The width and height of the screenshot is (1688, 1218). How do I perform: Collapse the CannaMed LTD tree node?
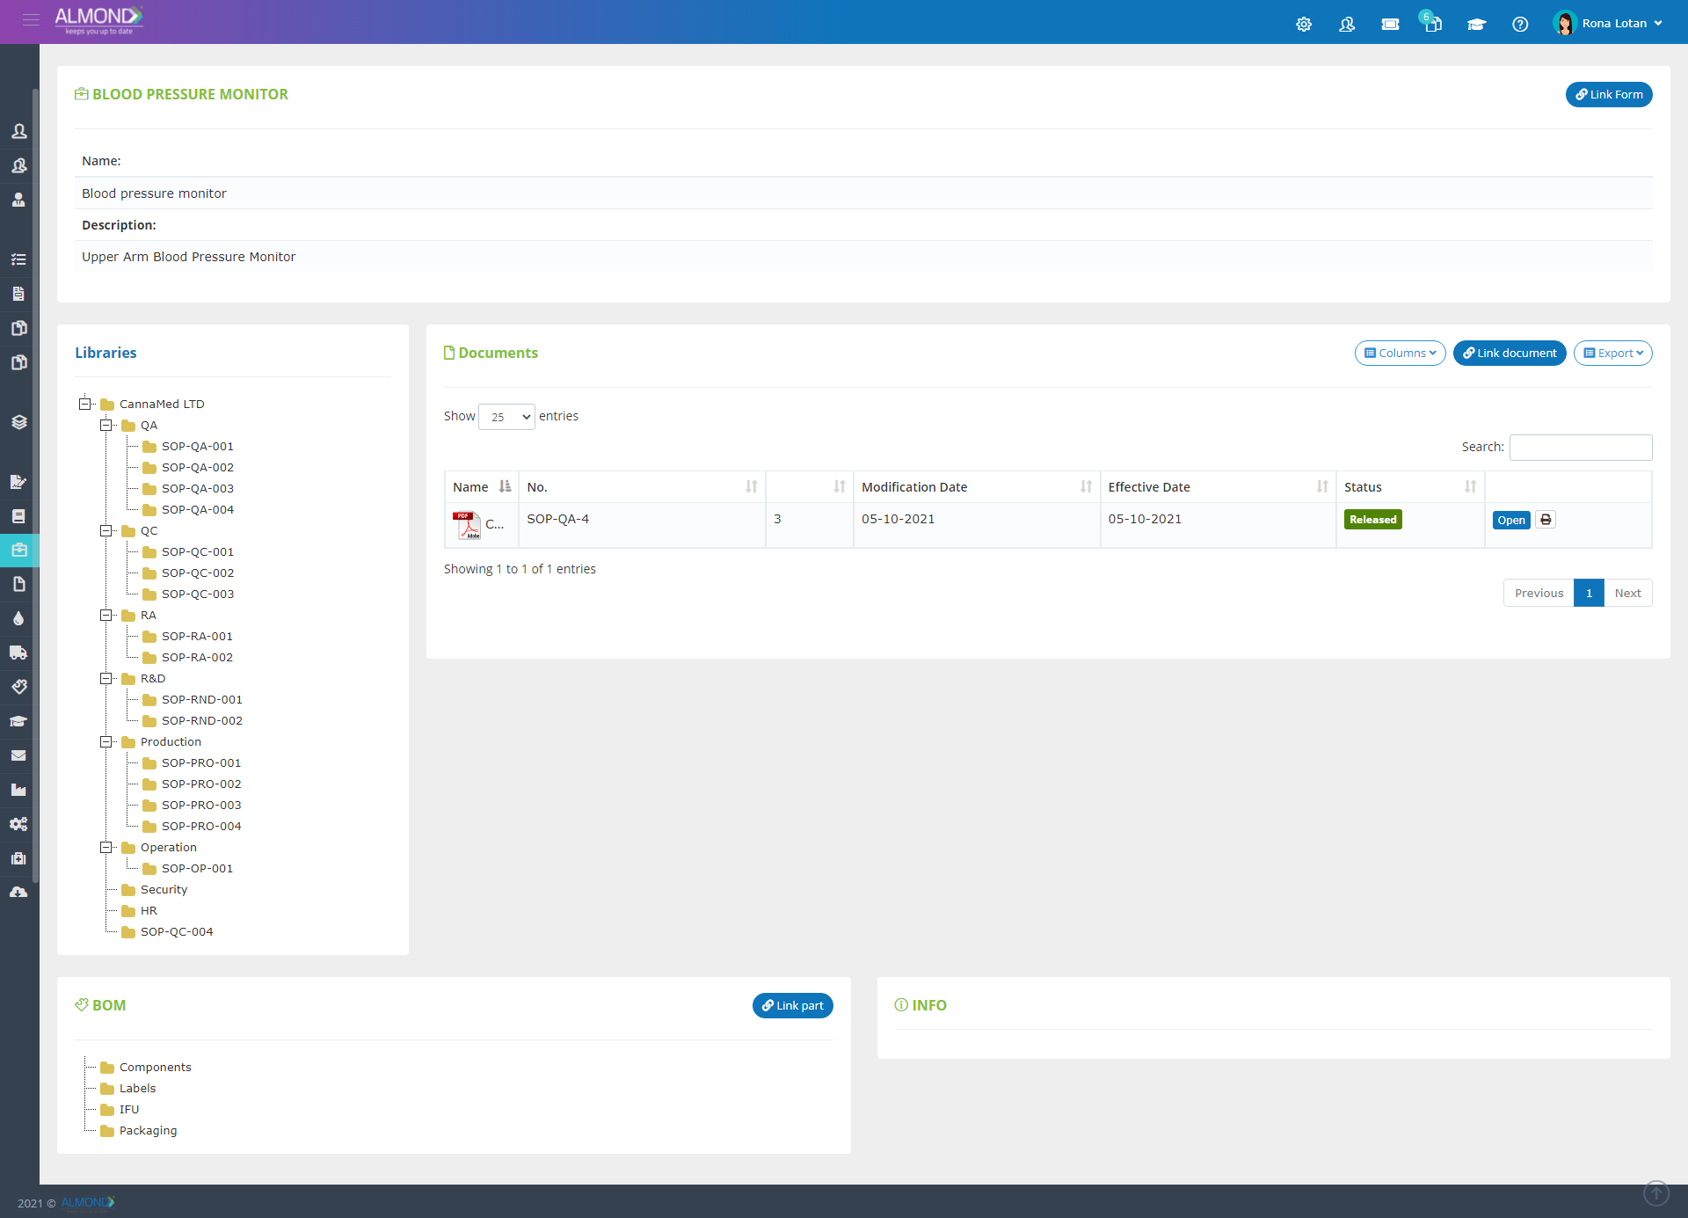pyautogui.click(x=85, y=404)
